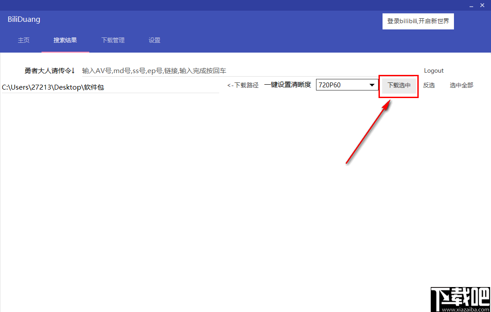This screenshot has width=491, height=312.
Task: Click 选中全部 to select all items
Action: [461, 85]
